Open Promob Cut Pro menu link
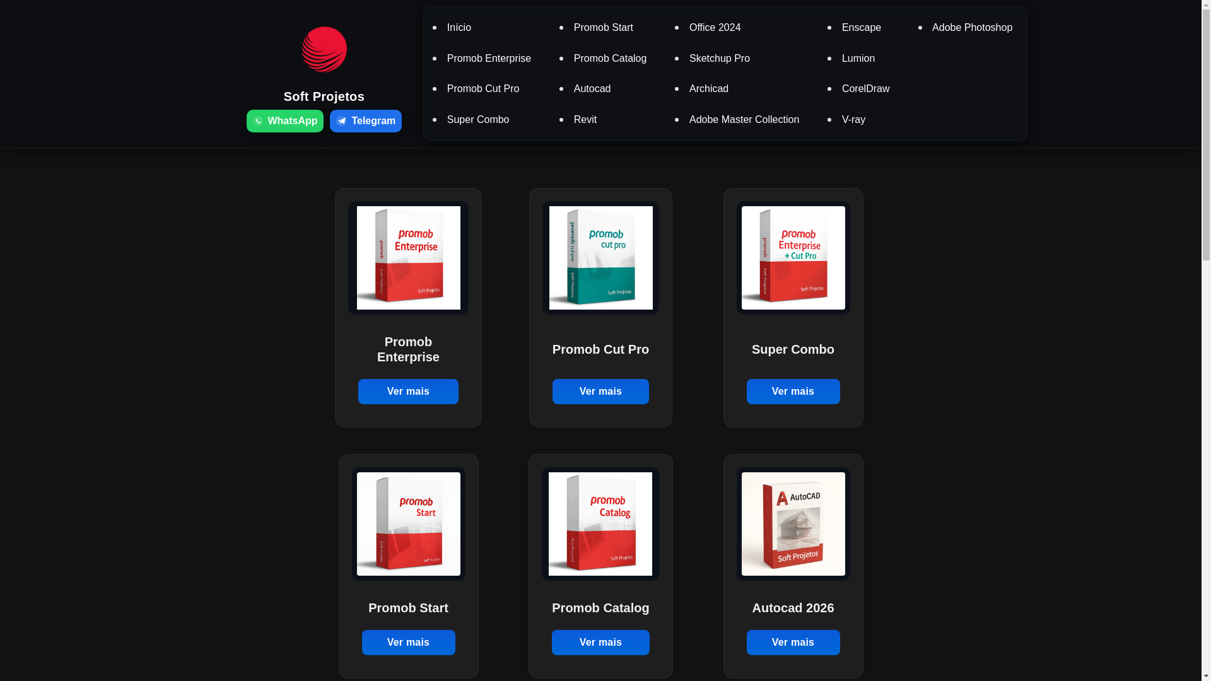 (483, 89)
